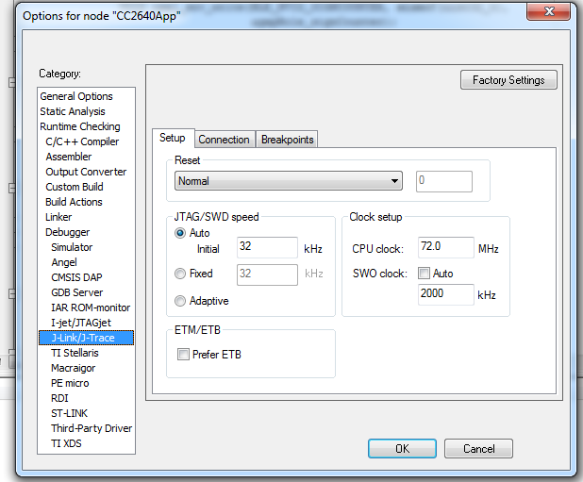Click the Fixed speed kHz input field
The height and width of the screenshot is (482, 583).
[x=267, y=274]
